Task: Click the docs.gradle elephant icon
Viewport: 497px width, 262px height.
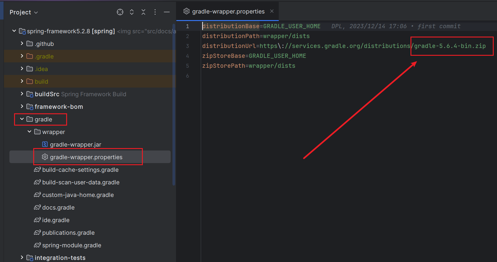Action: (x=37, y=207)
